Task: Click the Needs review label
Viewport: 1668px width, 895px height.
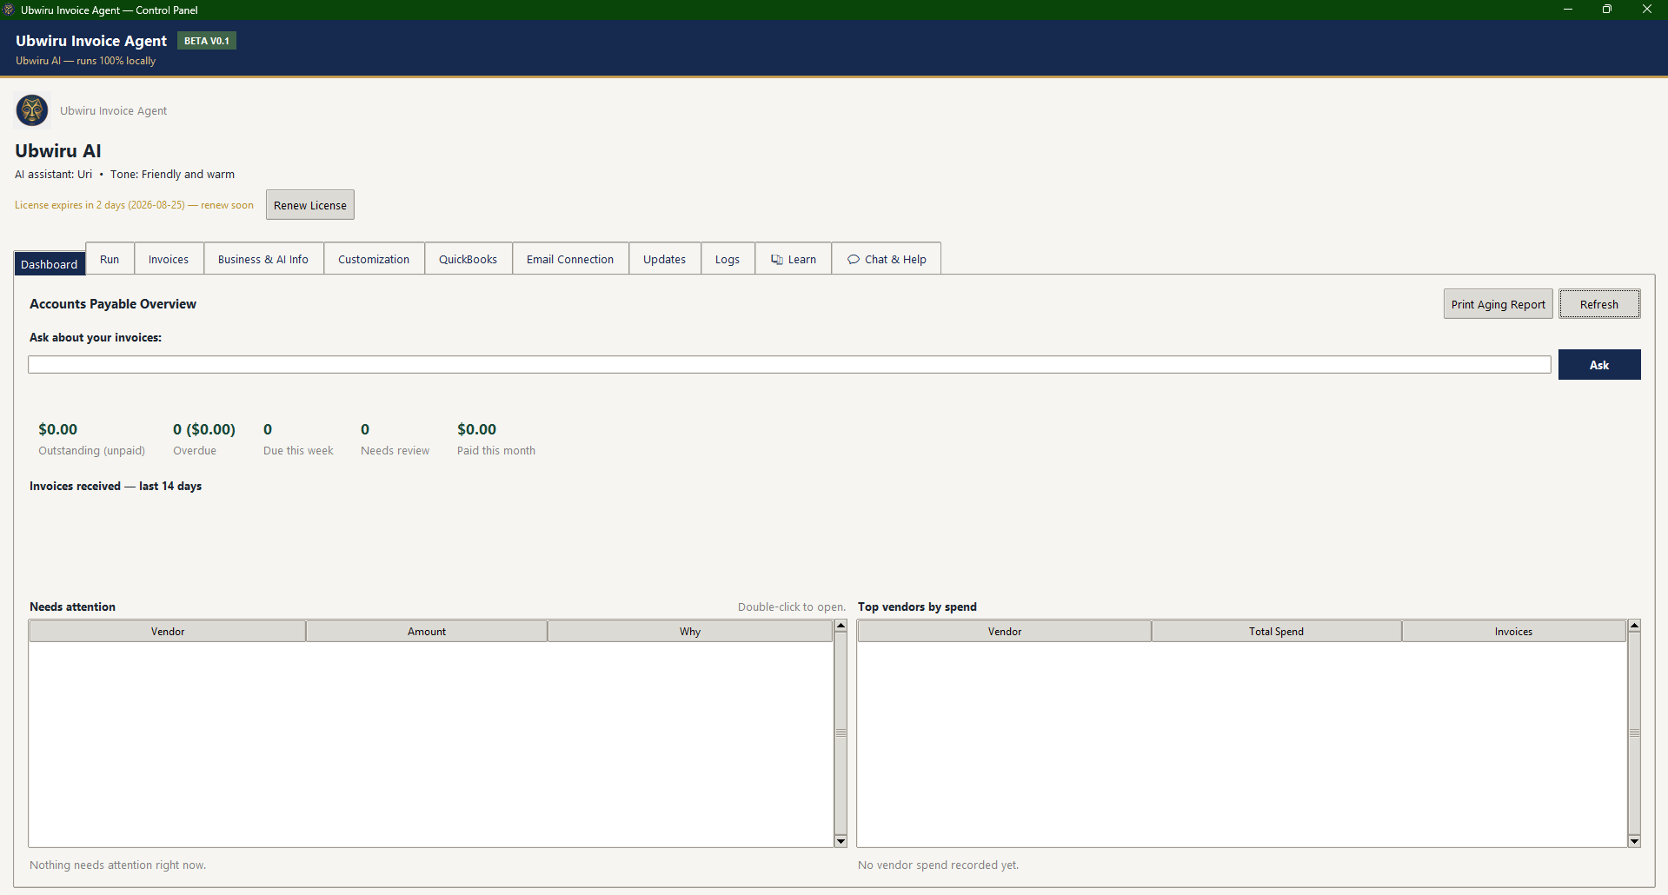Action: tap(395, 451)
